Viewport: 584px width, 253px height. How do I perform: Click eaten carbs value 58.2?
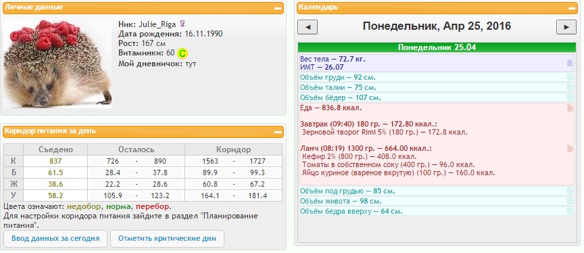click(x=55, y=196)
